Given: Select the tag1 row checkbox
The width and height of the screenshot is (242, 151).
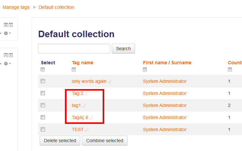Looking at the screenshot, I should click(x=43, y=105).
